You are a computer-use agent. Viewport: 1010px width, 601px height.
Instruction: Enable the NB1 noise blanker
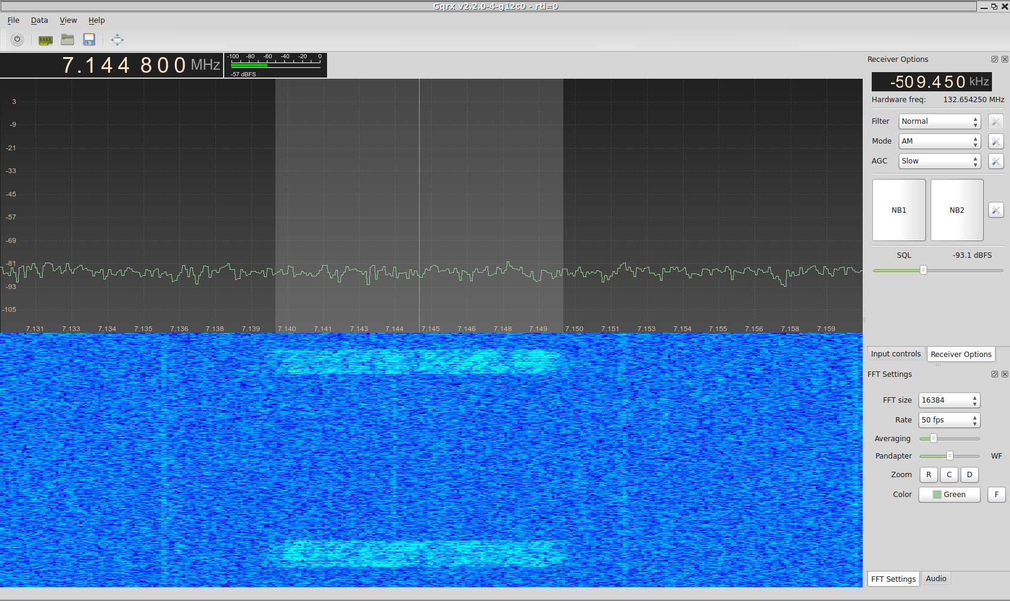899,210
